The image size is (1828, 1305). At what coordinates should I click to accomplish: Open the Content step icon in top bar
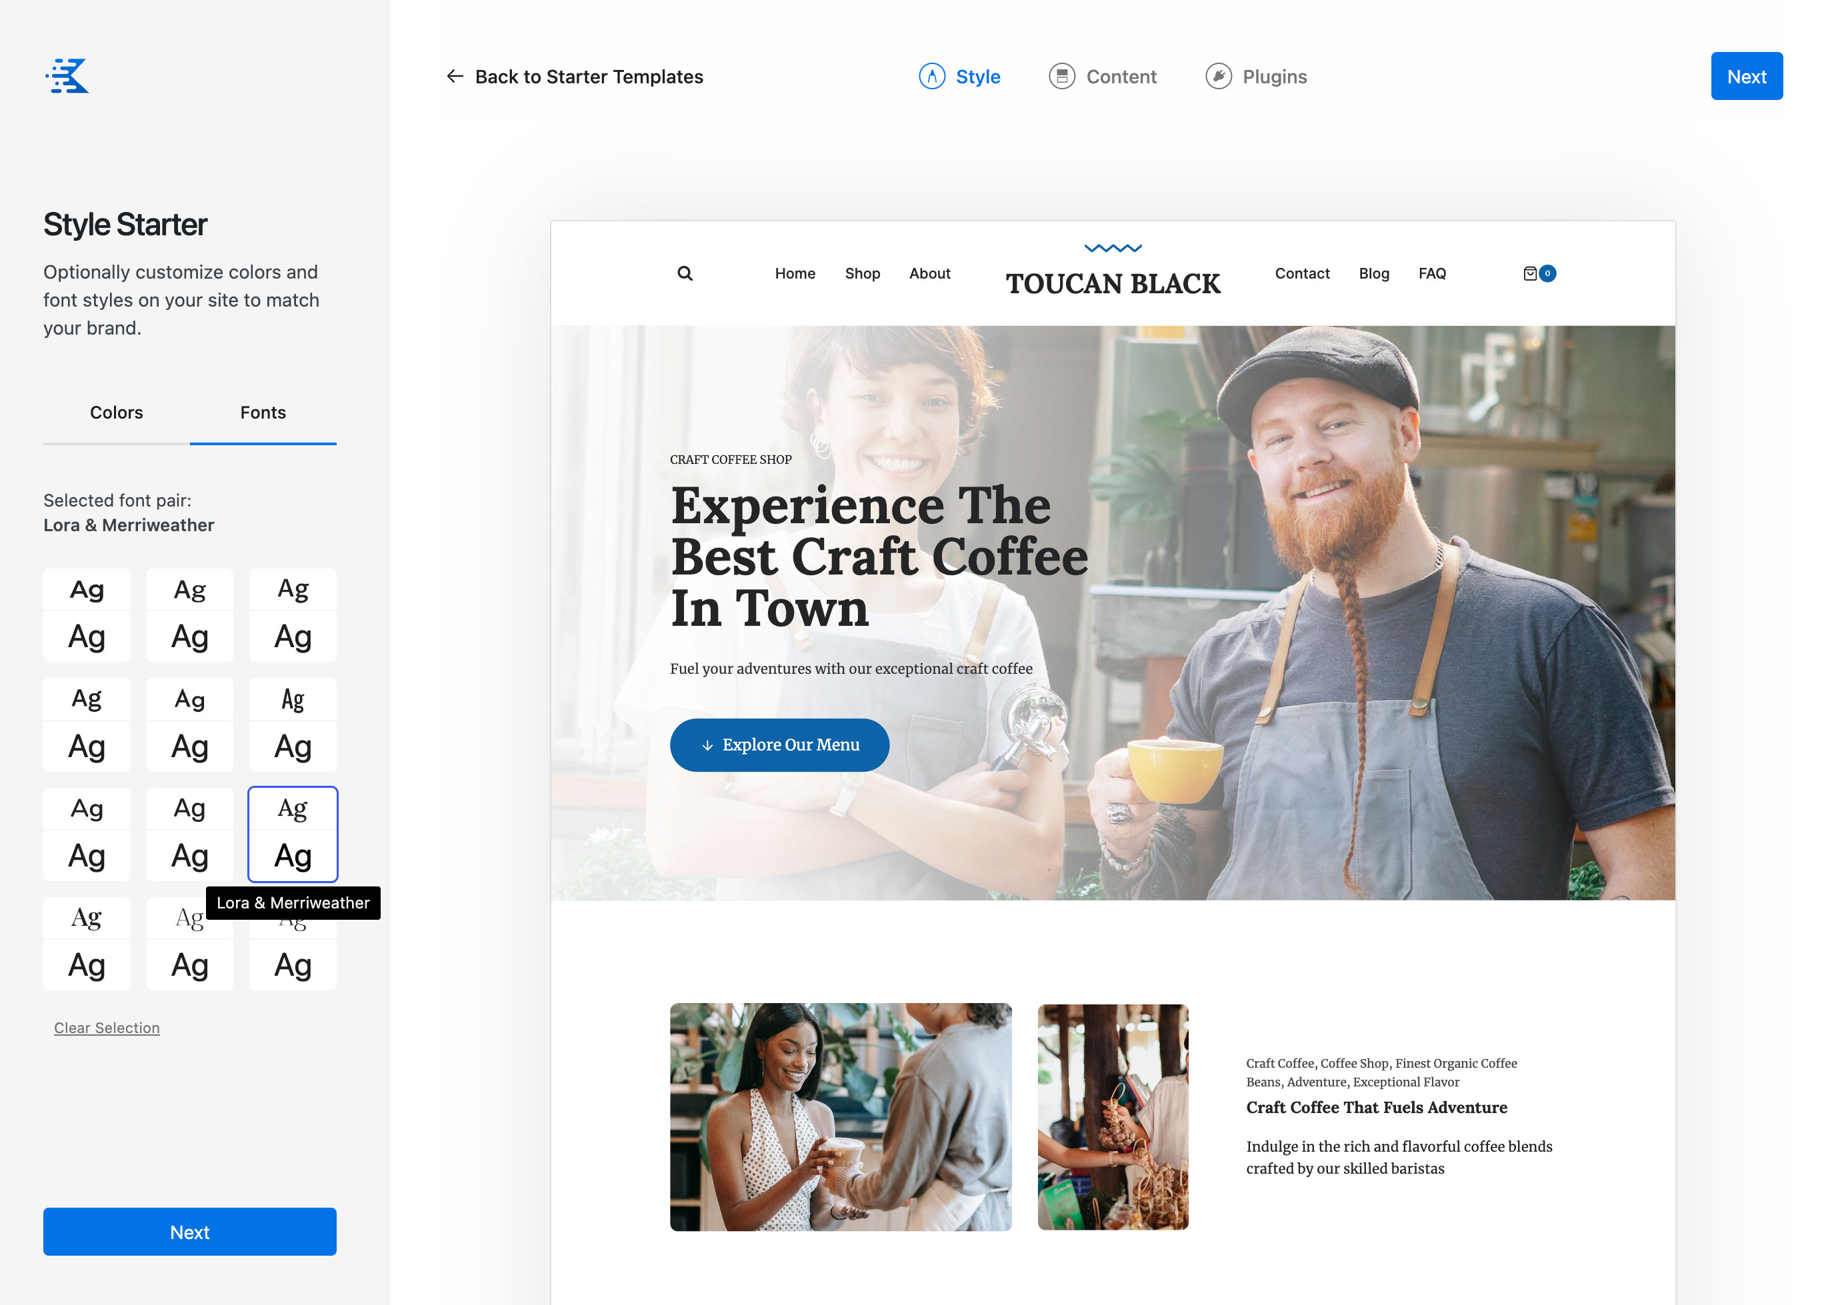(1063, 75)
